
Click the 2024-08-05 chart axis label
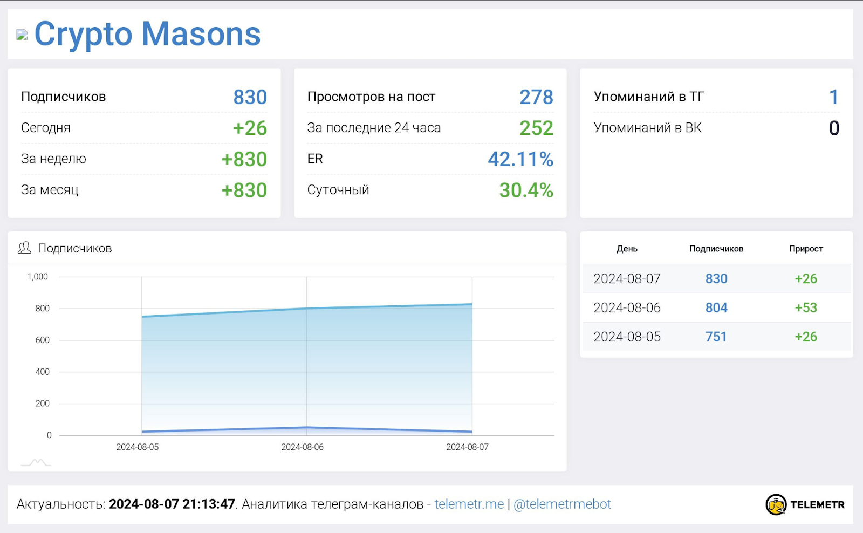138,447
